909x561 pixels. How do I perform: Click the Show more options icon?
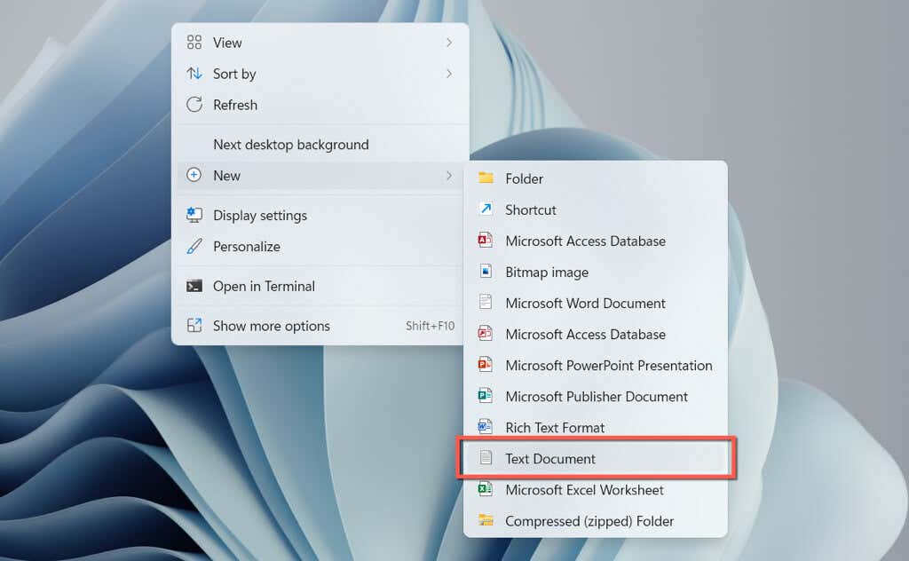tap(194, 326)
